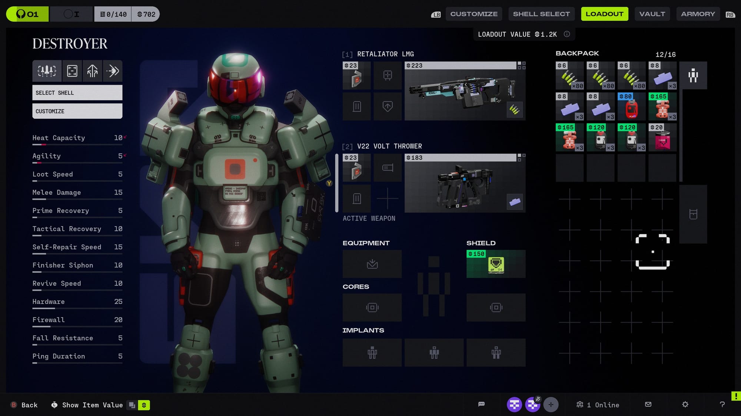Expand the V22 Volt Thrower grid menu
741x416 pixels.
521,158
